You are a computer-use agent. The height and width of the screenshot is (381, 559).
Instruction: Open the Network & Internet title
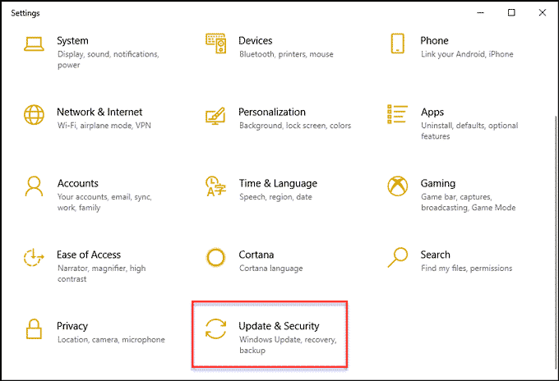(99, 112)
